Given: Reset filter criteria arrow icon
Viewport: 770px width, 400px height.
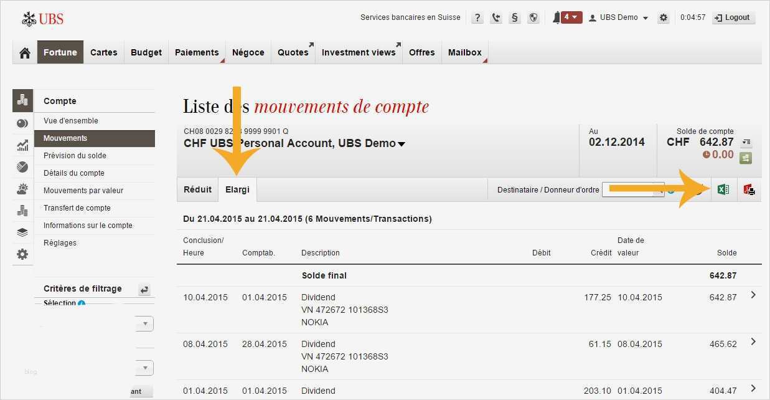Looking at the screenshot, I should click(x=144, y=289).
